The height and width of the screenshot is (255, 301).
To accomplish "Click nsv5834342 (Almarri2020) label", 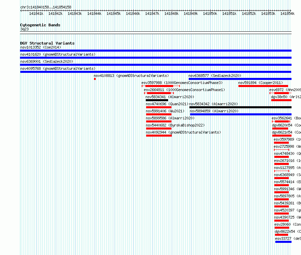I will click(213, 104).
